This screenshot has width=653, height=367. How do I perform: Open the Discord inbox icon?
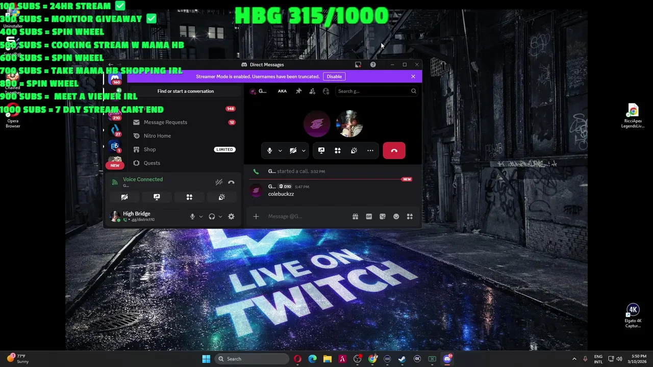[x=358, y=65]
